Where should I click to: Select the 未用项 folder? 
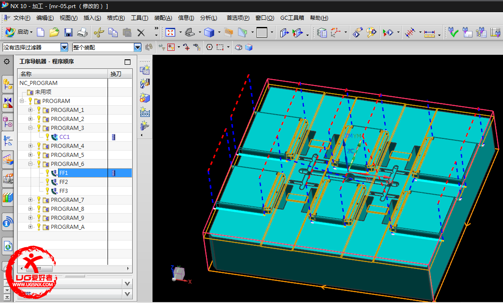[43, 92]
